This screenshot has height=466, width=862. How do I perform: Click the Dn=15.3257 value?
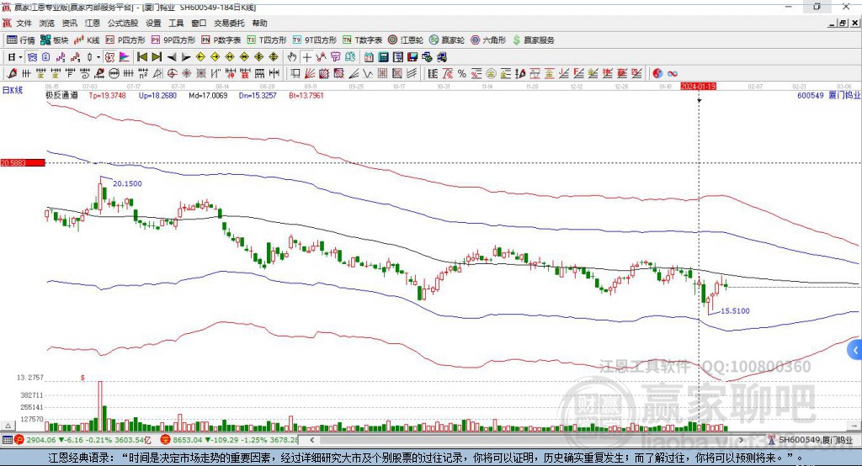coord(258,95)
